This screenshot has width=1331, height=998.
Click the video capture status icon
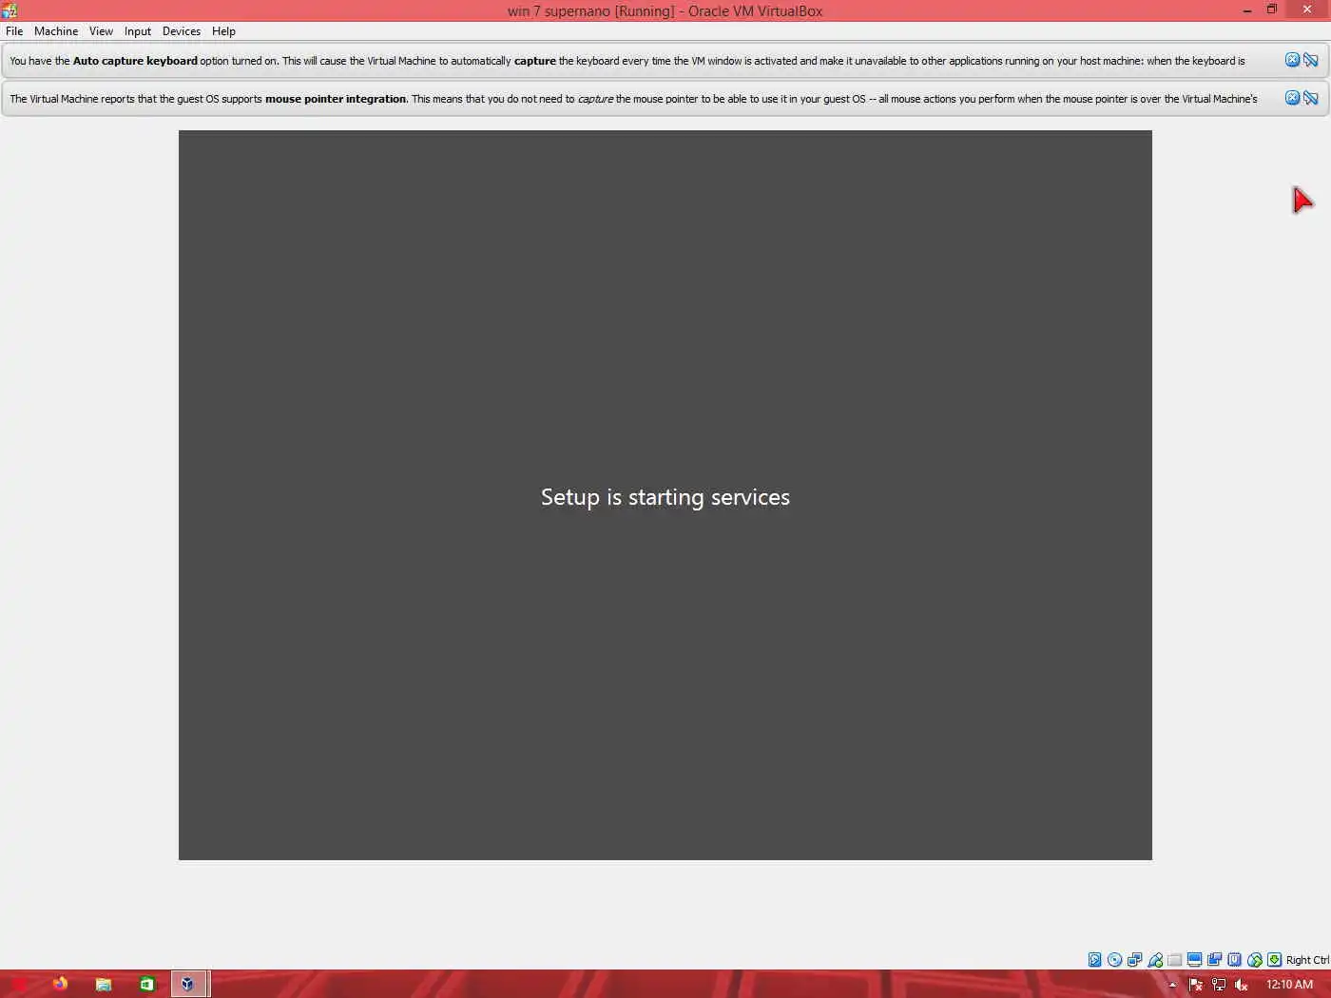[1214, 960]
